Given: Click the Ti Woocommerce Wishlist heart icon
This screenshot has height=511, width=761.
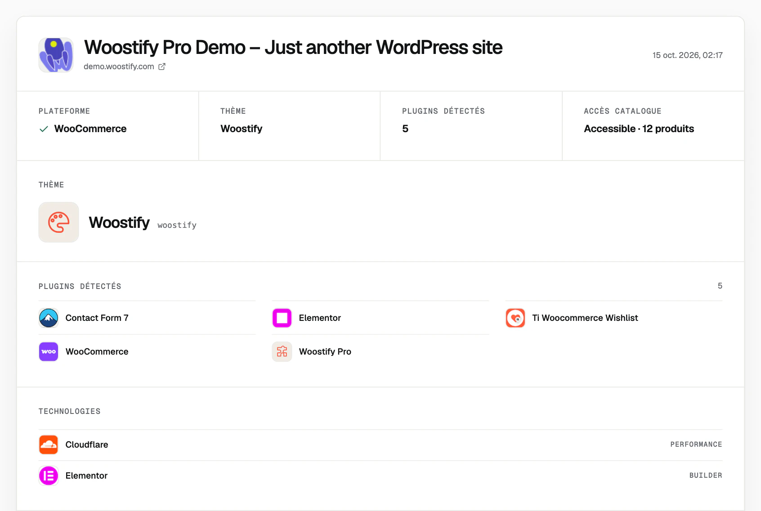Looking at the screenshot, I should point(515,318).
